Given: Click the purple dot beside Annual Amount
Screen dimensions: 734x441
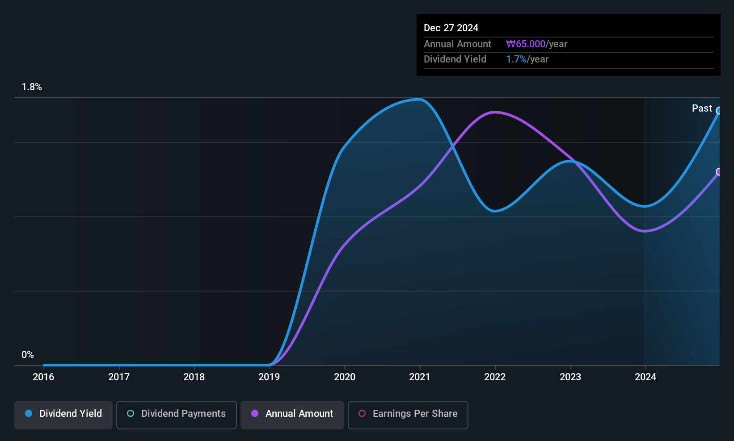Looking at the screenshot, I should 255,414.
